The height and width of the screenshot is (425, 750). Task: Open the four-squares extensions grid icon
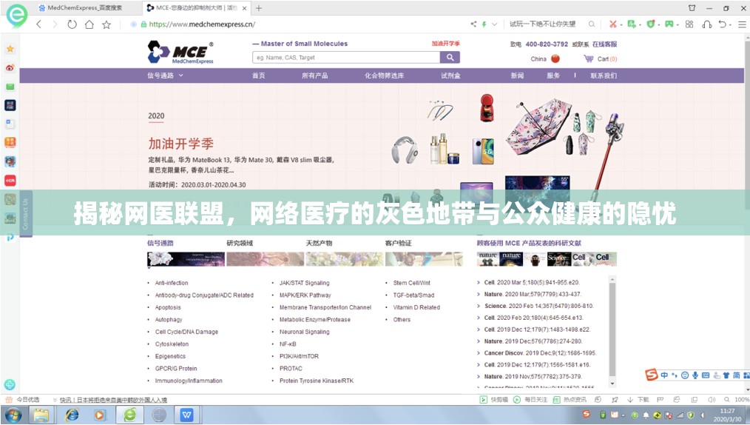[689, 24]
